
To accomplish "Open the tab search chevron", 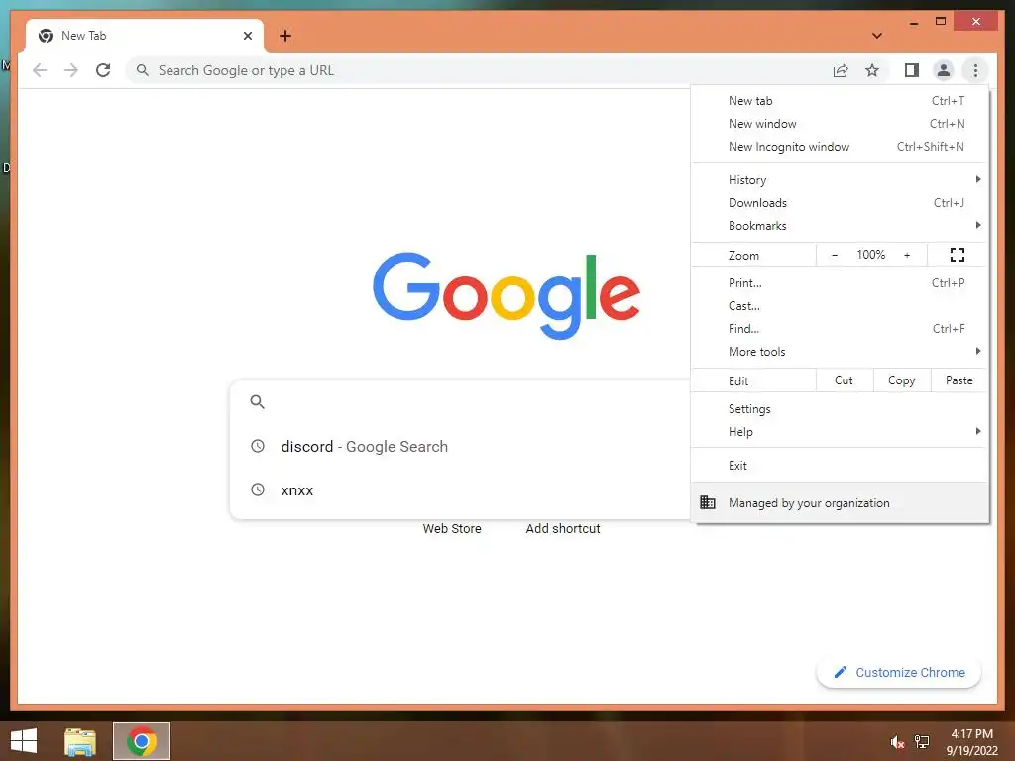I will point(876,36).
